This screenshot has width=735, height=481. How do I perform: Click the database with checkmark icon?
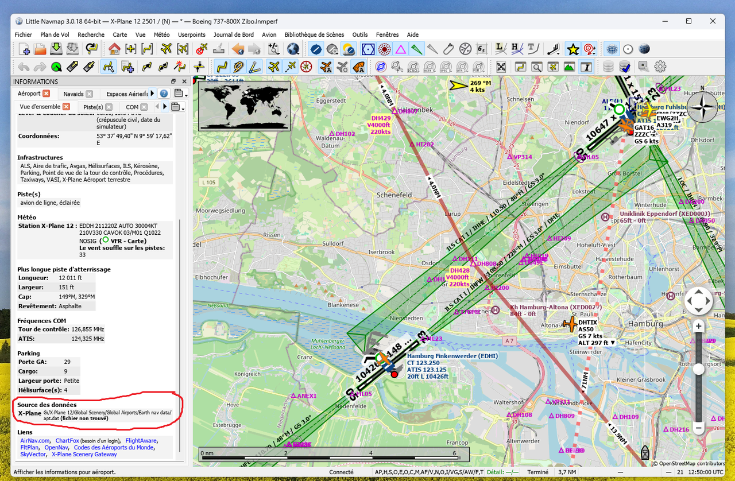625,67
